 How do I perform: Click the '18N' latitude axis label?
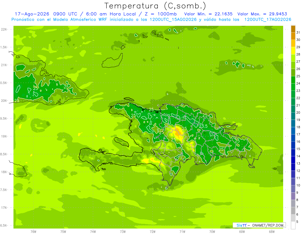point(4,172)
